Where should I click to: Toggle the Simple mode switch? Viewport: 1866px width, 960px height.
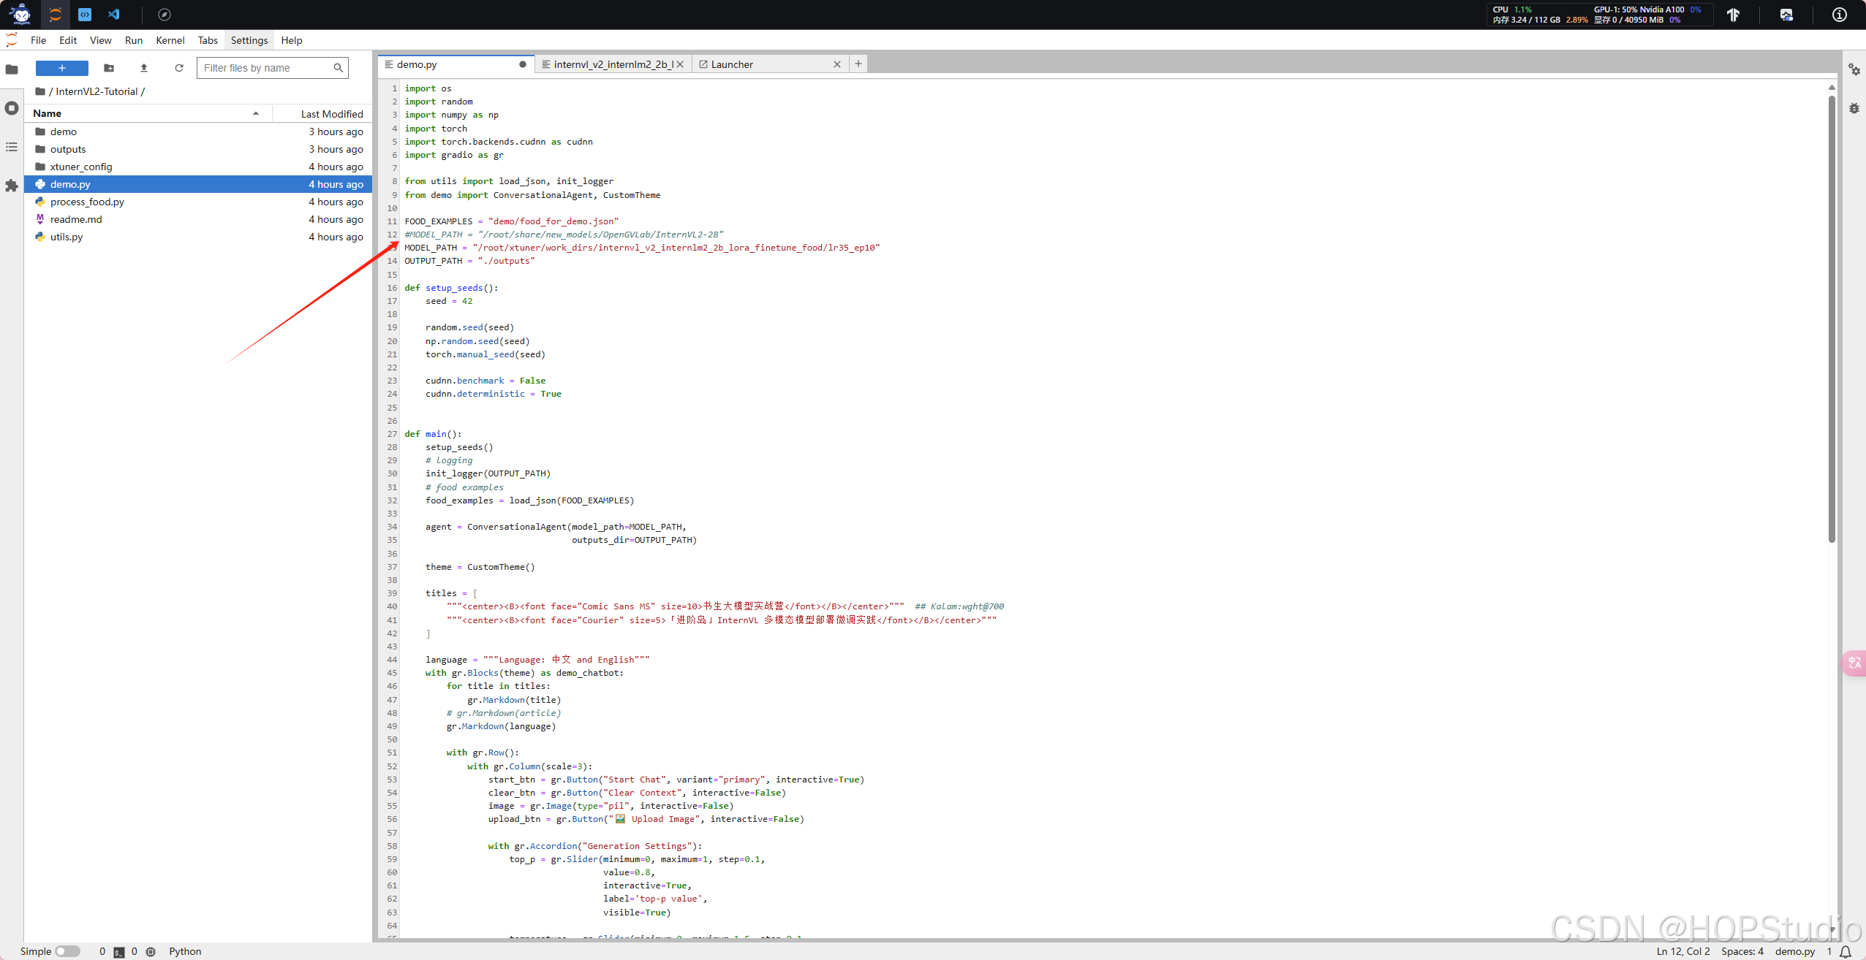click(x=67, y=951)
